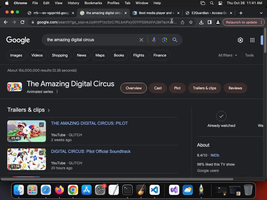Click the Plot chip
The image size is (267, 200).
coord(177,88)
